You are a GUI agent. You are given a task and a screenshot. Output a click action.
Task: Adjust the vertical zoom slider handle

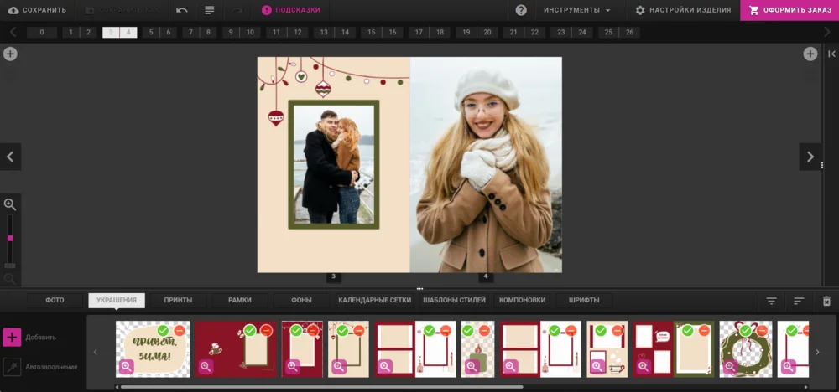click(10, 238)
